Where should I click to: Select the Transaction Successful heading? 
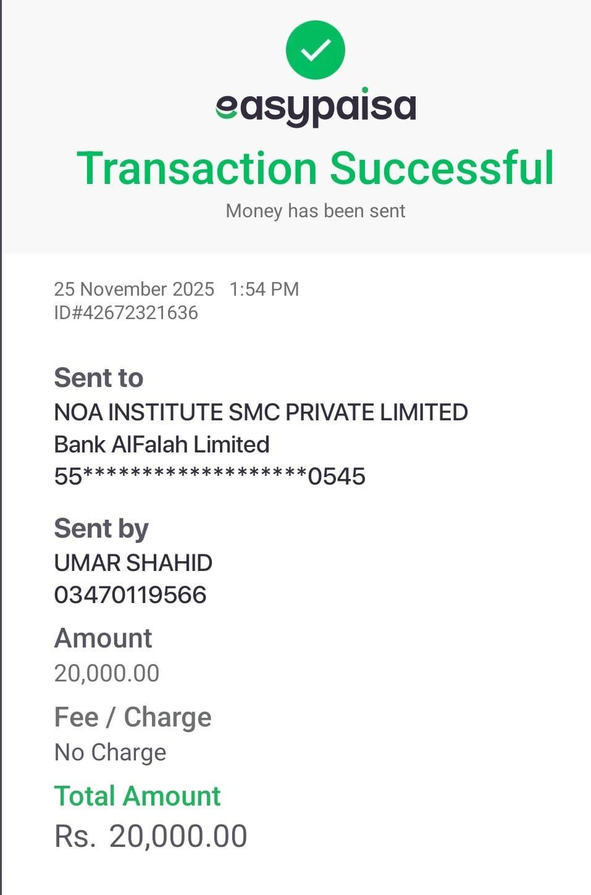pyautogui.click(x=315, y=168)
